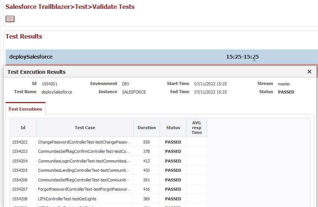Click the Stream value master

(x=284, y=84)
